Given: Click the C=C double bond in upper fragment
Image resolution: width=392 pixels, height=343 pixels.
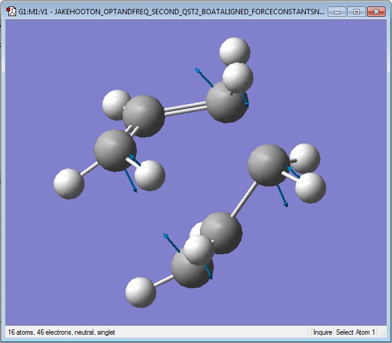Looking at the screenshot, I should (x=186, y=109).
